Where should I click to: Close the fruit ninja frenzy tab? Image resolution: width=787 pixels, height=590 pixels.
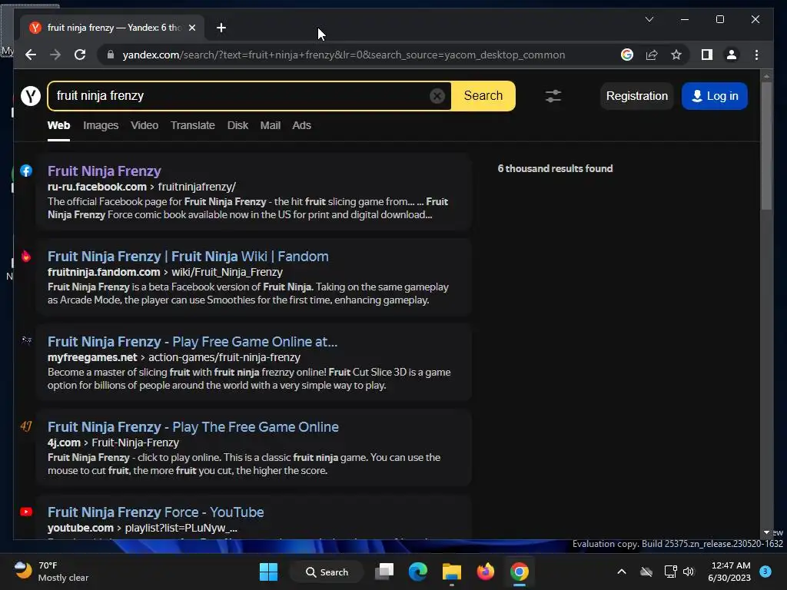191,28
